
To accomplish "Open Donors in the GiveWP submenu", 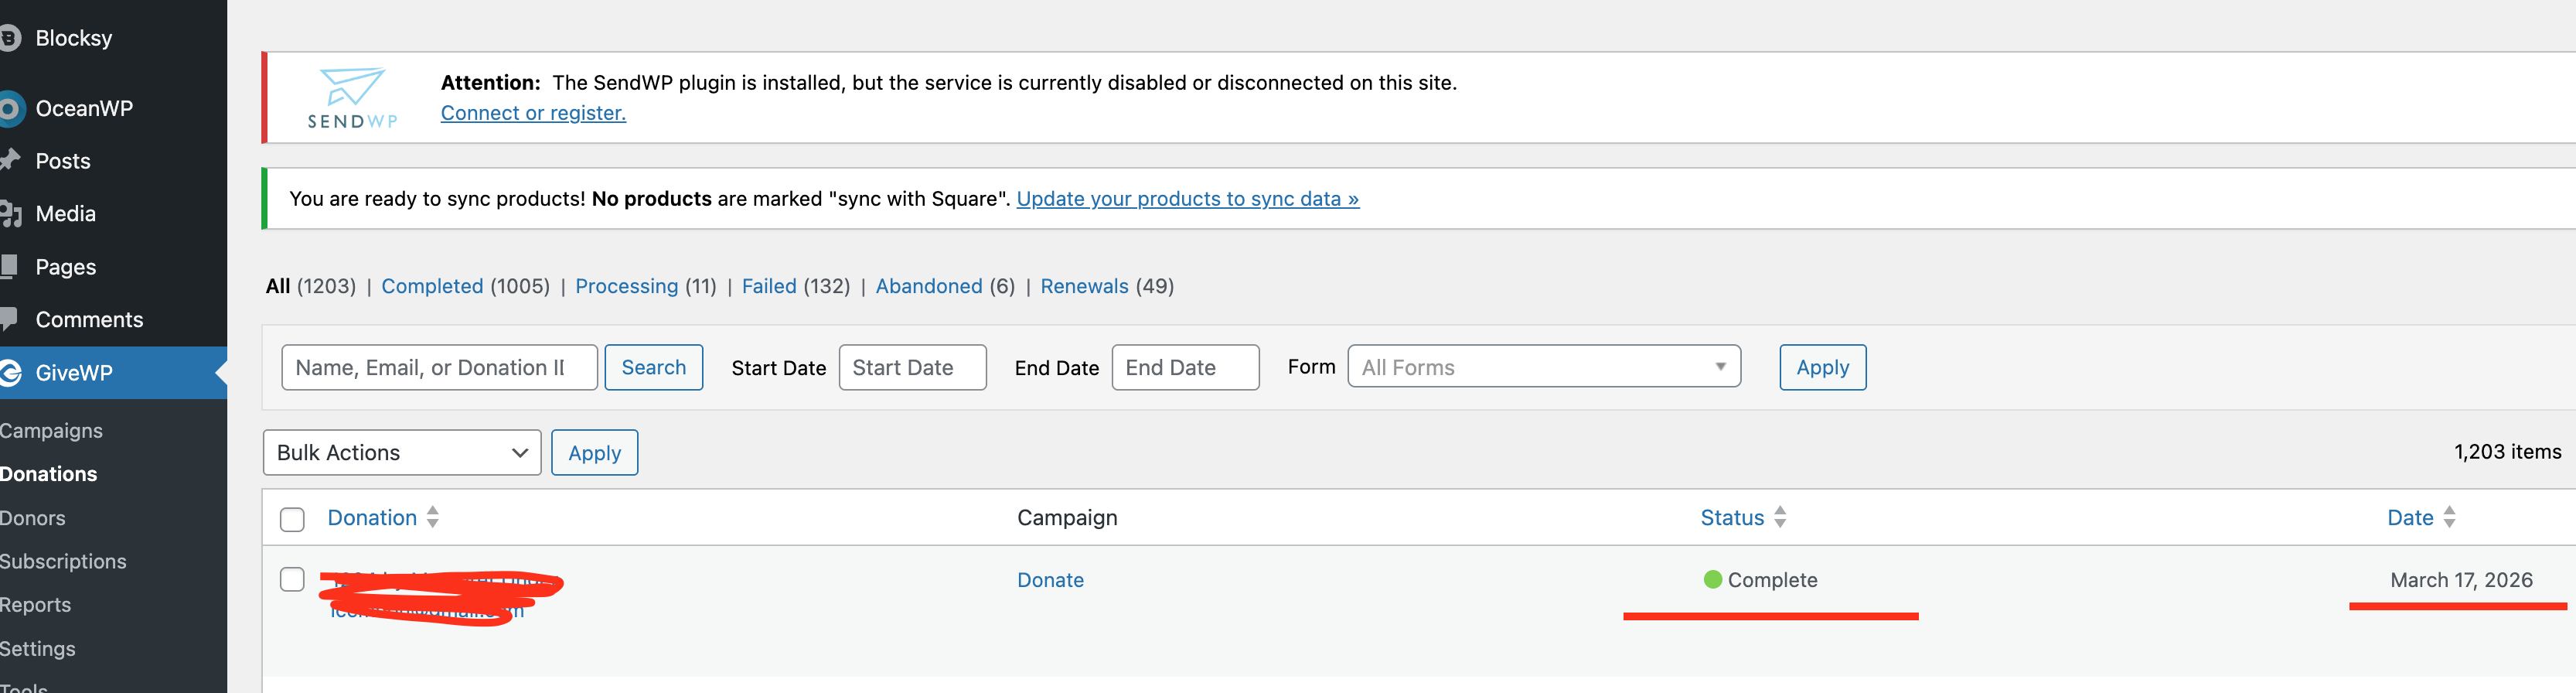I will click(x=33, y=518).
